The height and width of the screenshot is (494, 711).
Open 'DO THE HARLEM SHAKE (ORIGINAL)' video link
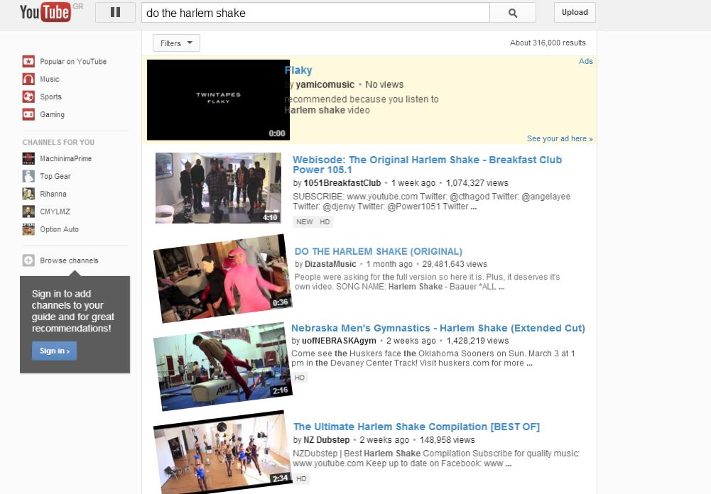[378, 251]
